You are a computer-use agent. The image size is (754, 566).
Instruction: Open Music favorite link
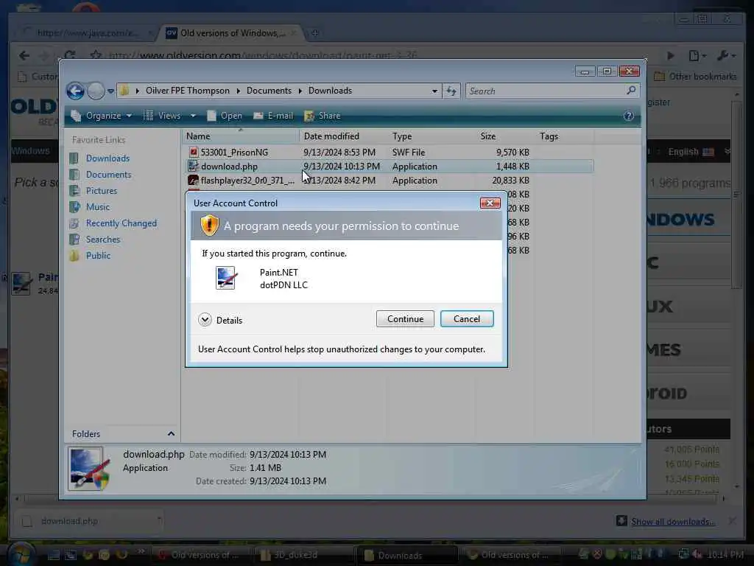[x=98, y=207]
